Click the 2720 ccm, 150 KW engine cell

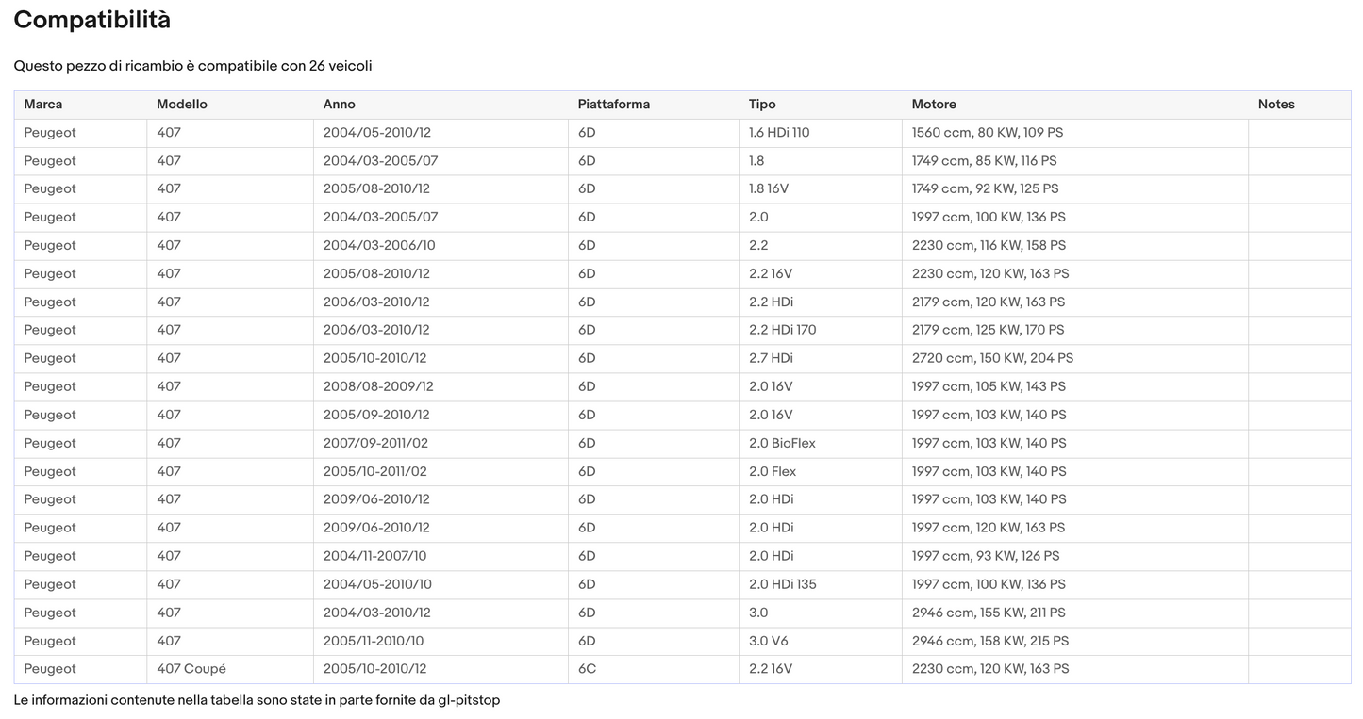click(x=992, y=358)
